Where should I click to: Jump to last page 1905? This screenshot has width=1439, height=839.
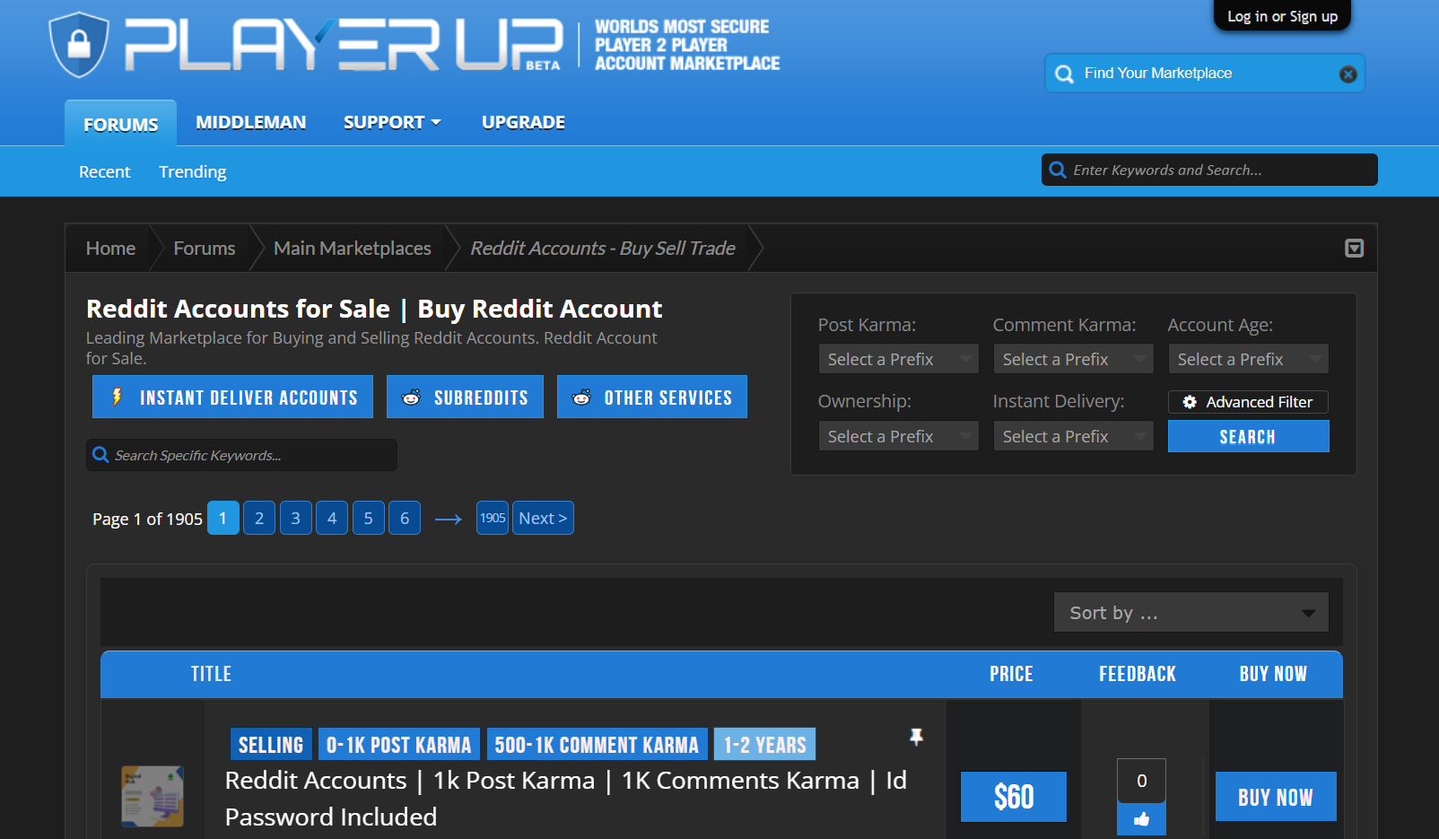pyautogui.click(x=493, y=518)
